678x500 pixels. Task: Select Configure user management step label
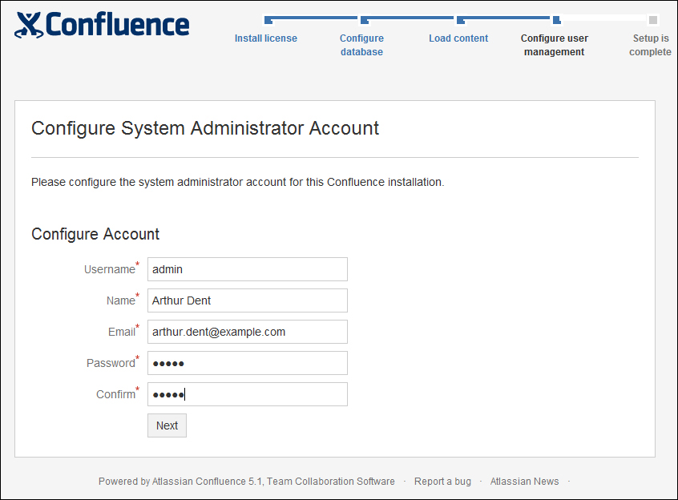[555, 45]
